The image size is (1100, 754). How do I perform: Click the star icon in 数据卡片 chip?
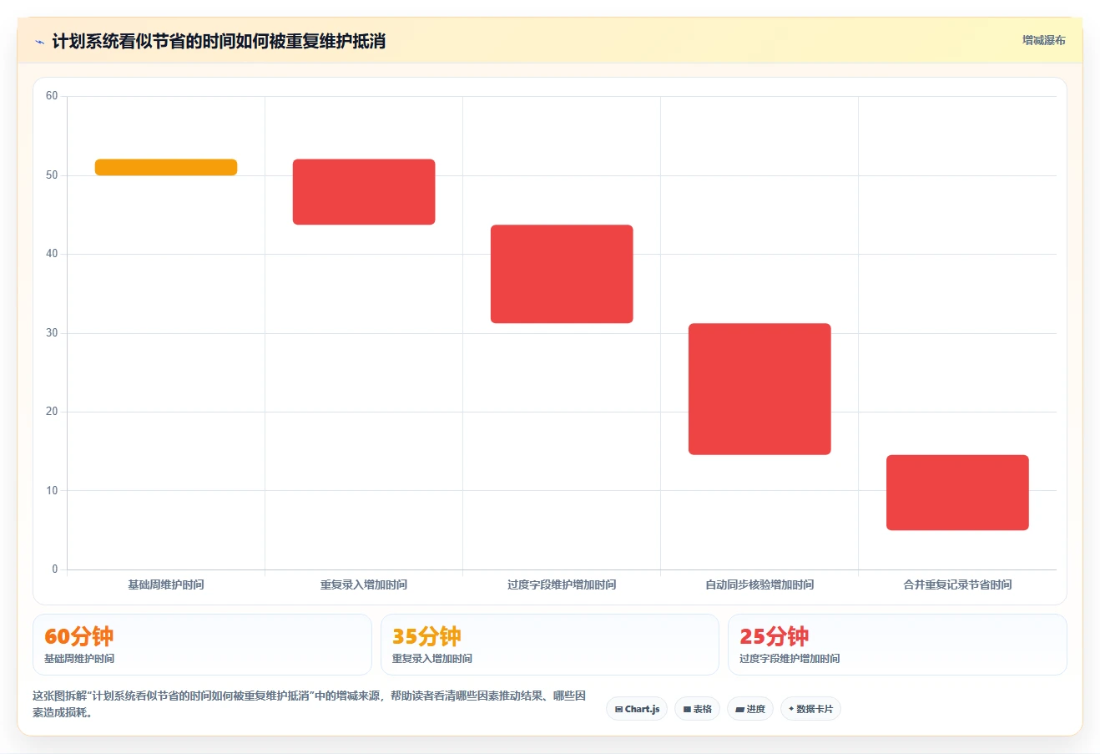791,709
